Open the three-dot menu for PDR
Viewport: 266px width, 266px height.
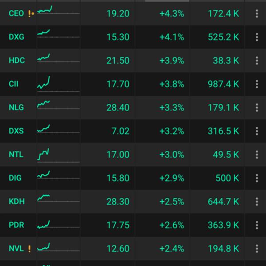tap(257, 225)
